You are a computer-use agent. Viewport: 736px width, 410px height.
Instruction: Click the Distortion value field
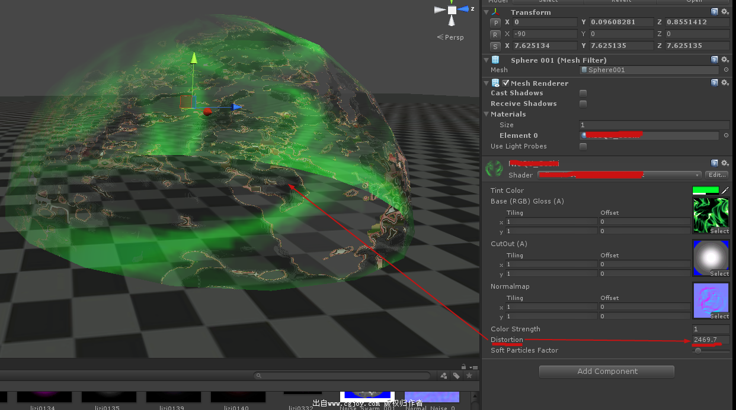711,340
